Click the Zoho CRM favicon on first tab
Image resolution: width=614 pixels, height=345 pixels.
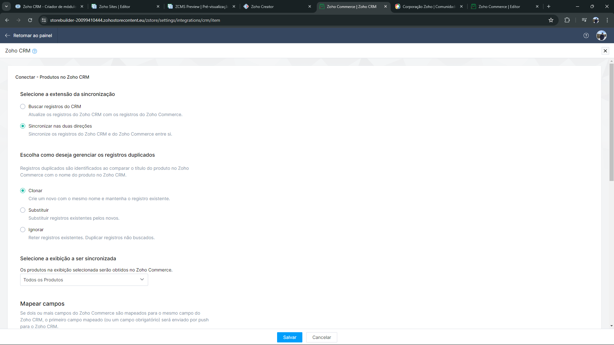click(18, 6)
